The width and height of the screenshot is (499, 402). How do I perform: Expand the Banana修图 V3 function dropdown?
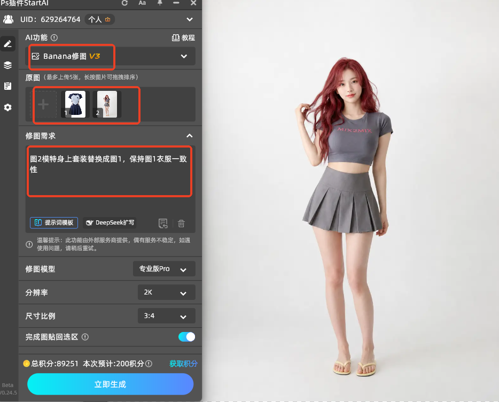tap(110, 56)
